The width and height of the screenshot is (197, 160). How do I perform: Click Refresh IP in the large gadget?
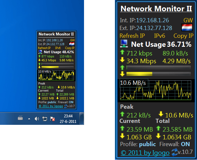coord(132,36)
